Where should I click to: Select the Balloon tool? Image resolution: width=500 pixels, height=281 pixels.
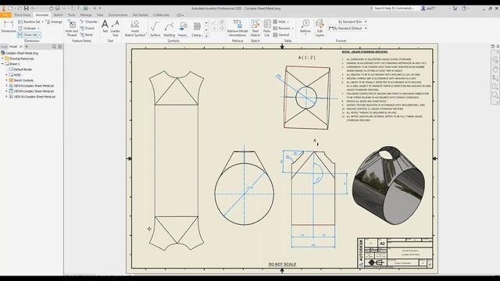pos(305,25)
